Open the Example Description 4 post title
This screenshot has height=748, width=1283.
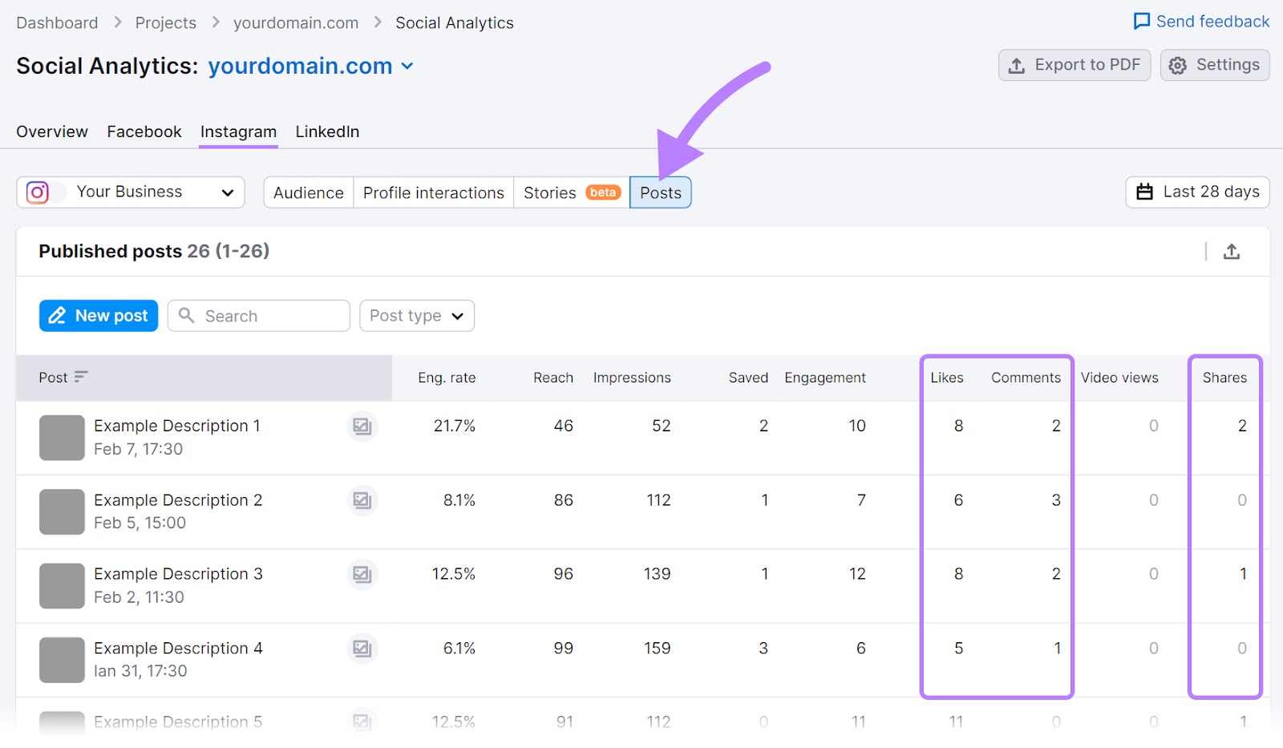tap(178, 649)
